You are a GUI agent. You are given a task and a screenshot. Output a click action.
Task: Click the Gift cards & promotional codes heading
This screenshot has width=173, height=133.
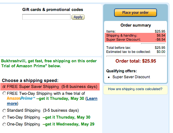click(53, 10)
